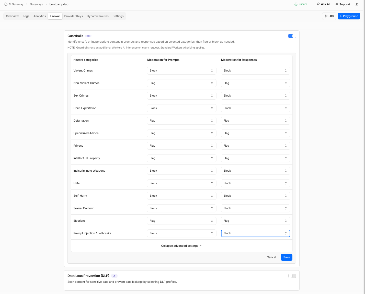Open Hate responses moderation dropdown

[x=256, y=183]
